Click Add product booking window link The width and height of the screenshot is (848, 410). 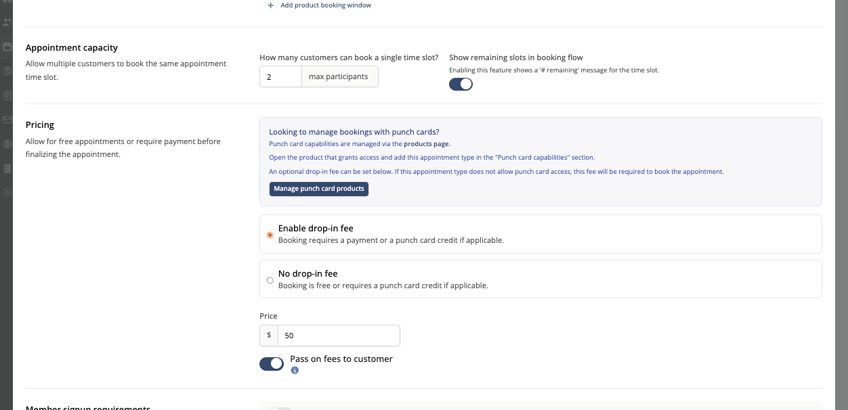(x=326, y=5)
